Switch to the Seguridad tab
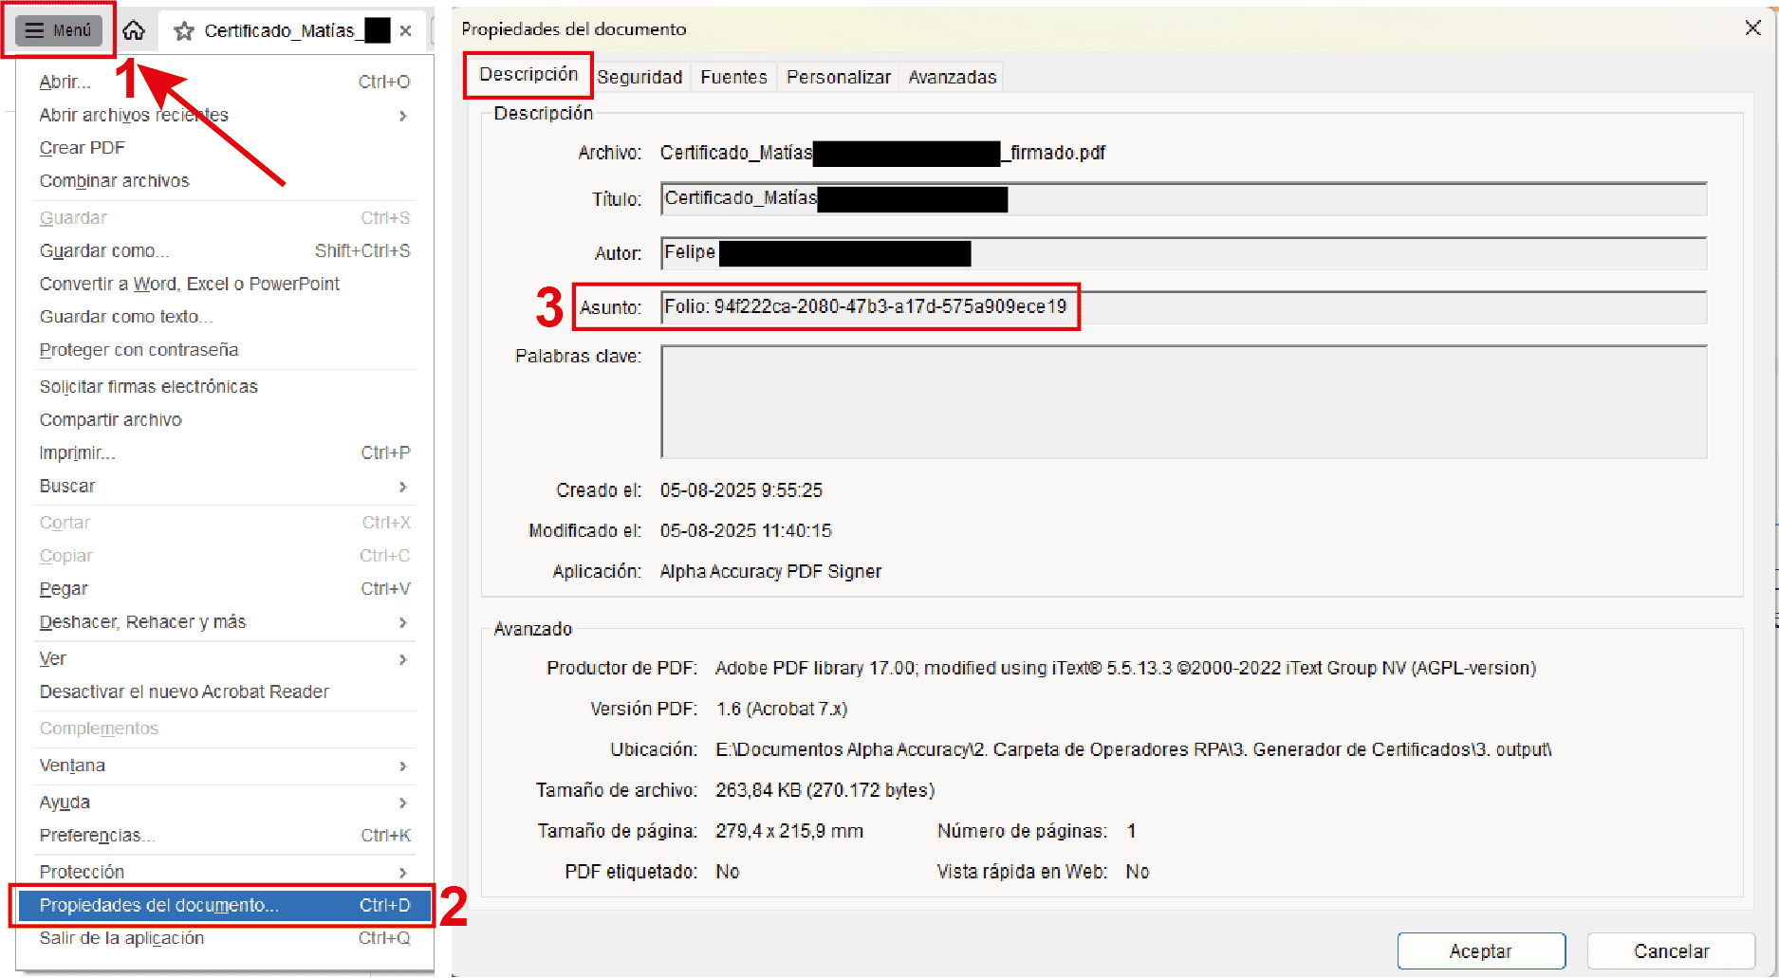This screenshot has width=1779, height=978. [x=639, y=77]
